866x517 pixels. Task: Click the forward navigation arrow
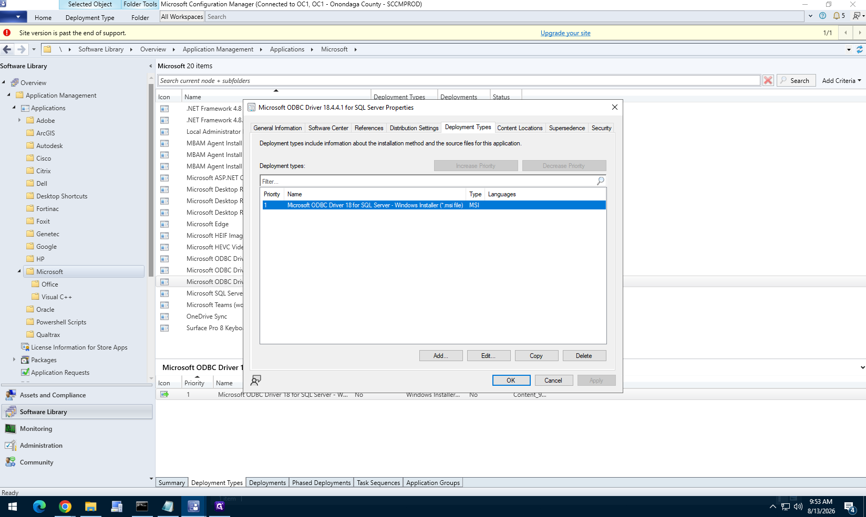(21, 49)
